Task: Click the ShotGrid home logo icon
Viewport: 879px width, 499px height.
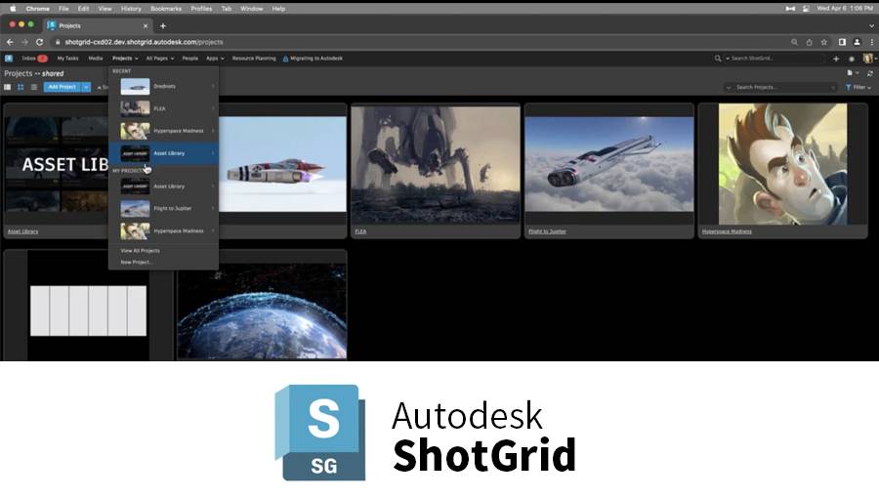Action: click(x=9, y=59)
